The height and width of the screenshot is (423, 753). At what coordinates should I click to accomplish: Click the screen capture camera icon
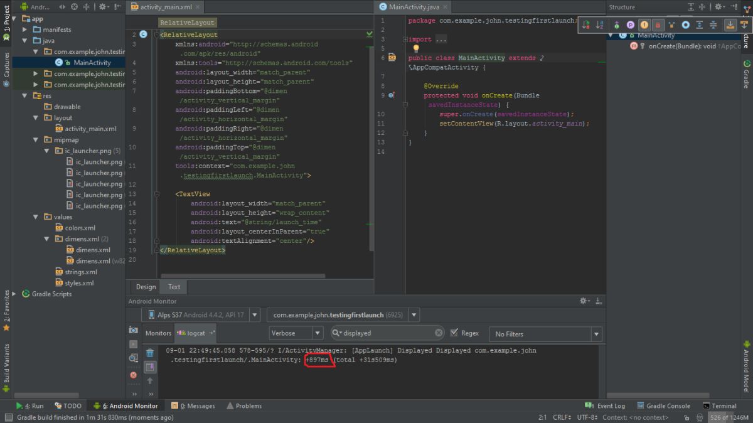(133, 330)
